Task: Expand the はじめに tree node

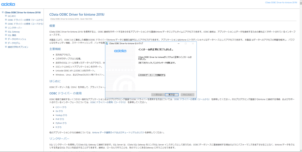Action: (6, 16)
